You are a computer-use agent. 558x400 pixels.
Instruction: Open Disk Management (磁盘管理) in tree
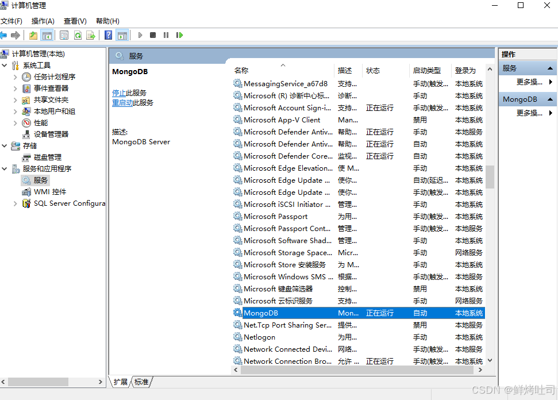point(47,157)
